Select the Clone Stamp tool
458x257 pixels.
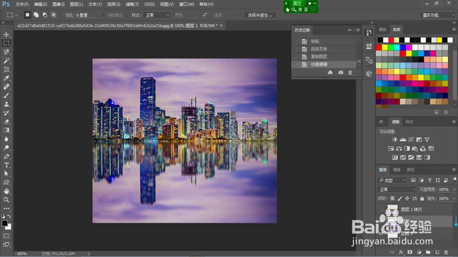[x=6, y=104]
